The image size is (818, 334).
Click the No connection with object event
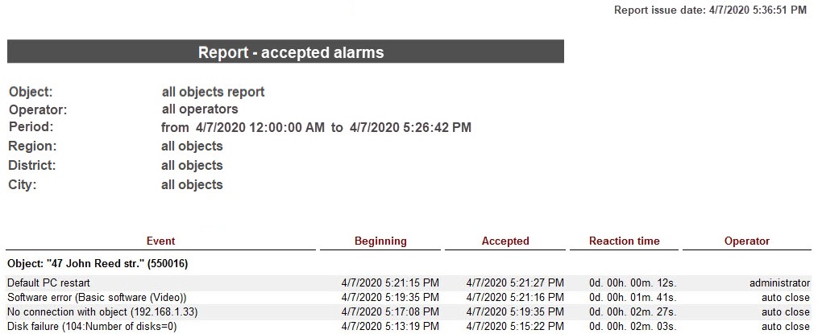click(x=102, y=312)
